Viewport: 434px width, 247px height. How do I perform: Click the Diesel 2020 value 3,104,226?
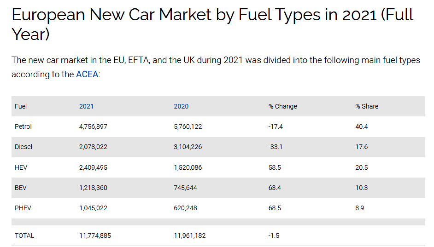pyautogui.click(x=188, y=147)
